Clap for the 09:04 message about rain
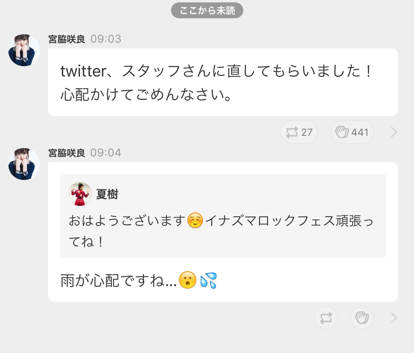 362,318
